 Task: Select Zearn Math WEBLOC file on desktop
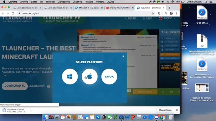click(x=202, y=65)
